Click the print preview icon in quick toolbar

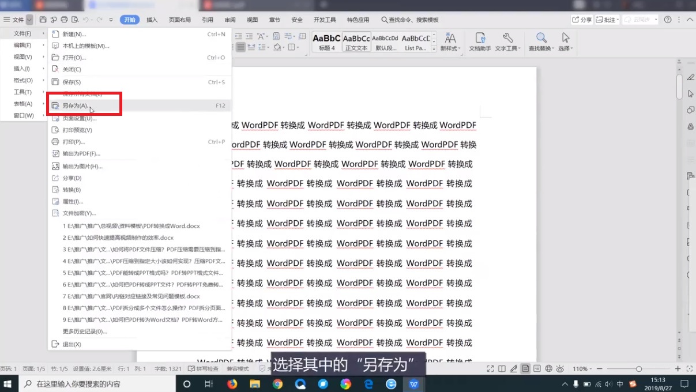click(74, 20)
